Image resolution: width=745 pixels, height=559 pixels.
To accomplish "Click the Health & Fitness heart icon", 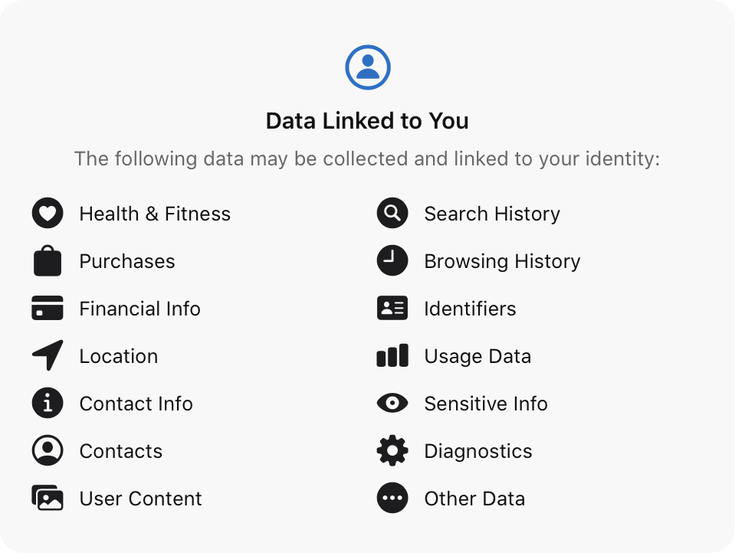I will 48,214.
